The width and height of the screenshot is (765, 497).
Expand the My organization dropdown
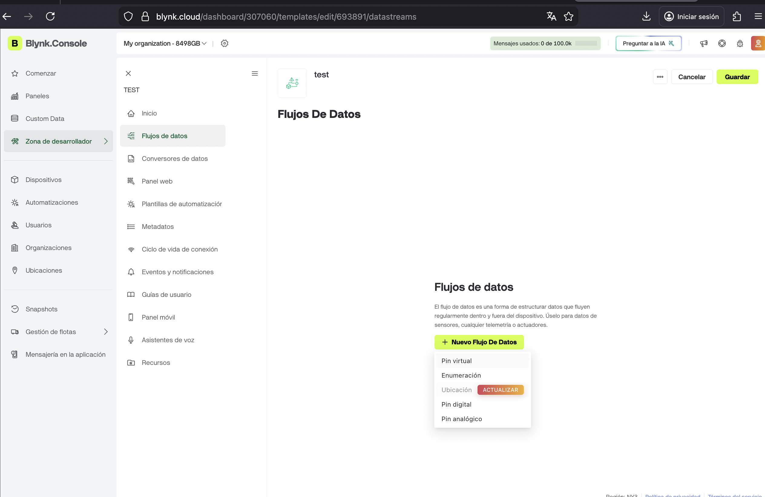click(165, 43)
